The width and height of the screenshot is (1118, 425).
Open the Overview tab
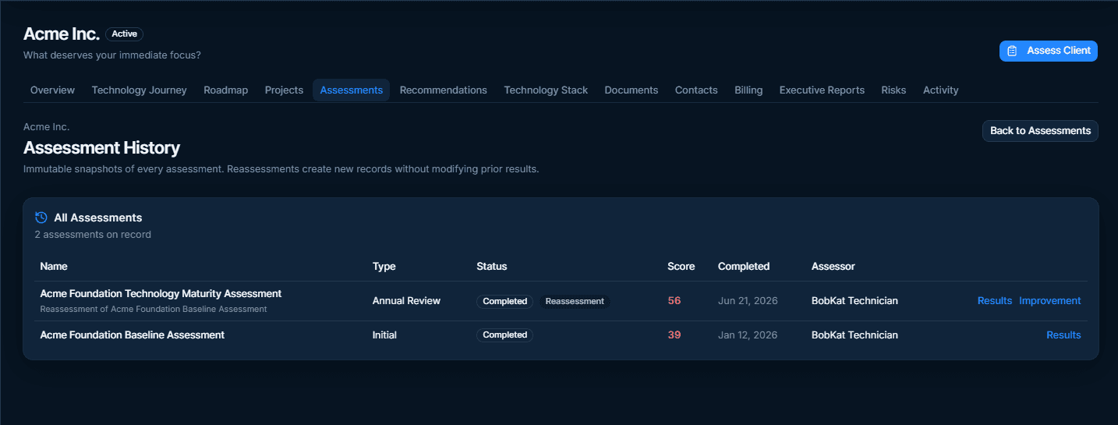[52, 90]
